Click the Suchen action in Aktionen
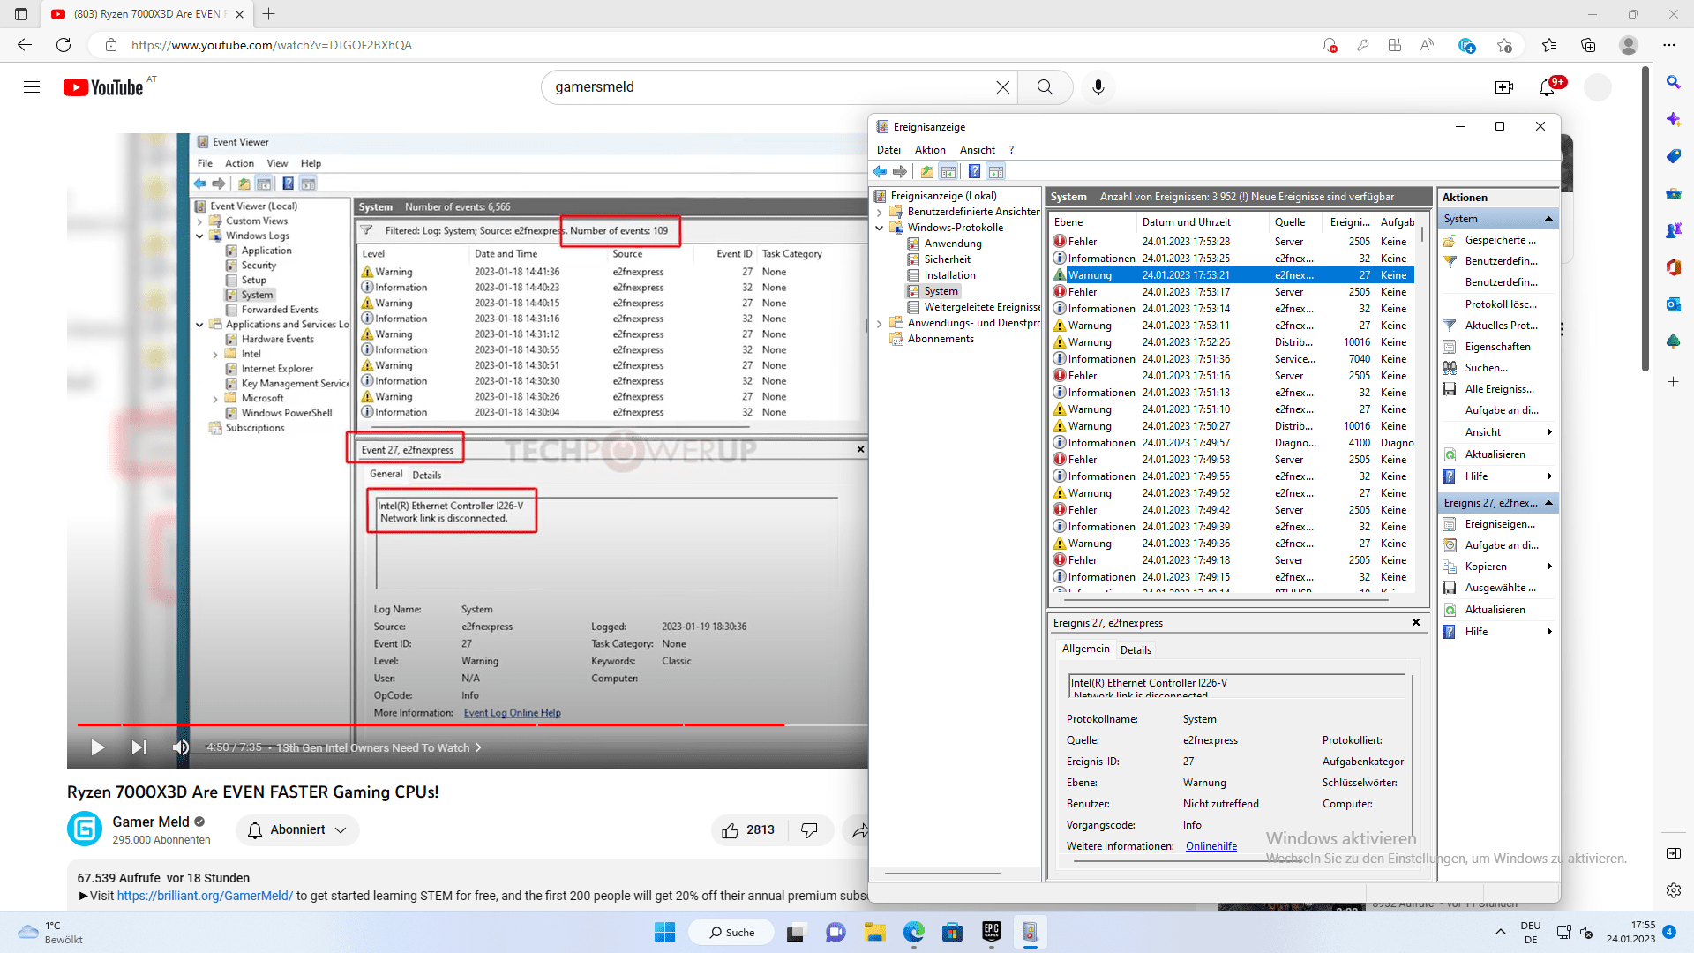This screenshot has height=953, width=1694. tap(1486, 368)
